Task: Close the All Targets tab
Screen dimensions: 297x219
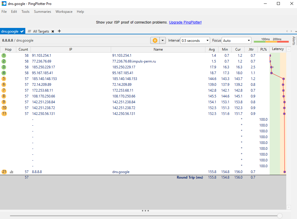Action: 53,31
